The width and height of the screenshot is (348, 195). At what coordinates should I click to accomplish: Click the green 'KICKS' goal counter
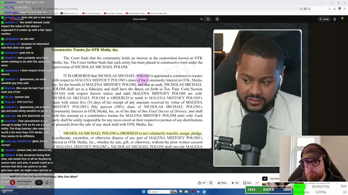[269, 190]
